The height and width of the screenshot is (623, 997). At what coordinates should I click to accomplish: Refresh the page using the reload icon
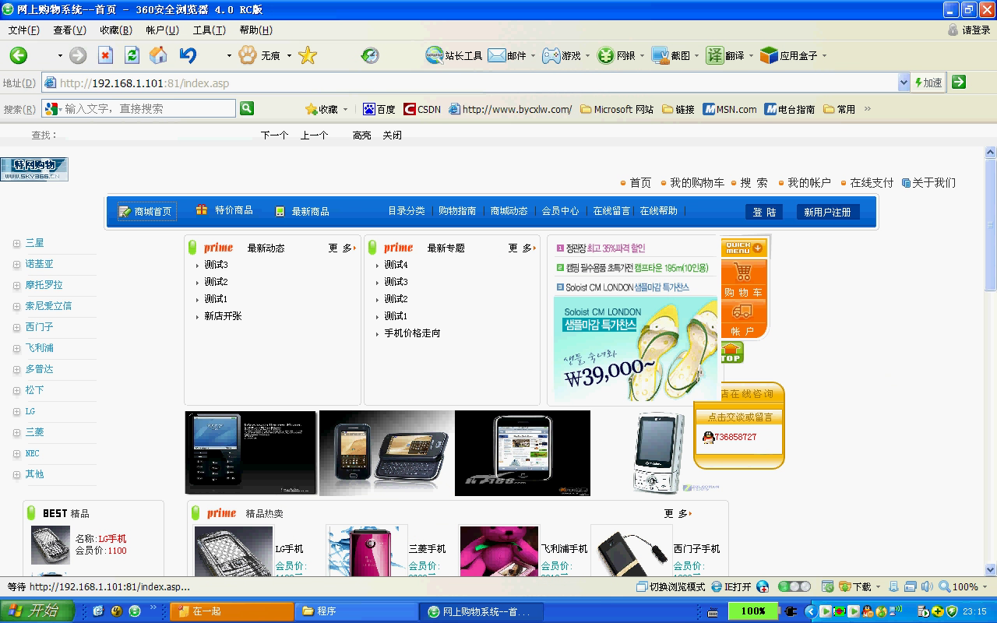(132, 55)
